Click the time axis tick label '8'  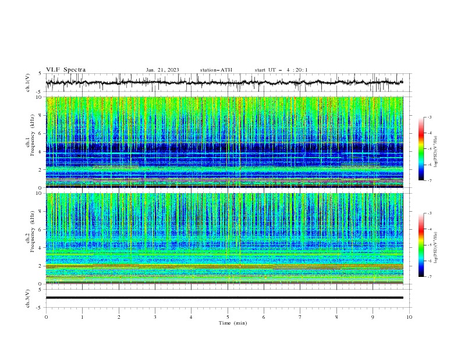[x=336, y=317]
